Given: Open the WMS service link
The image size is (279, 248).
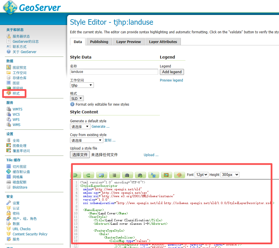Looking at the screenshot, I should tap(17, 125).
